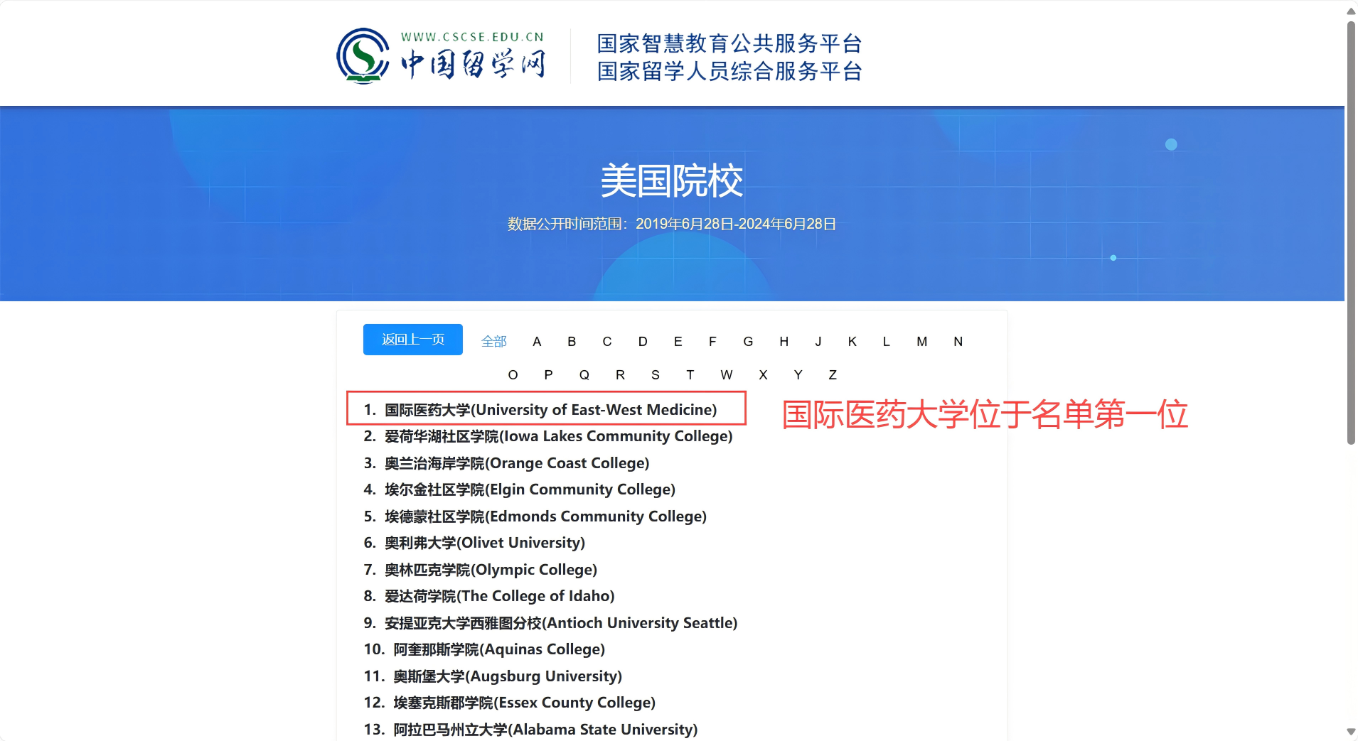Viewport: 1358px width, 741px height.
Task: Filter schools by letter A
Action: 537,342
